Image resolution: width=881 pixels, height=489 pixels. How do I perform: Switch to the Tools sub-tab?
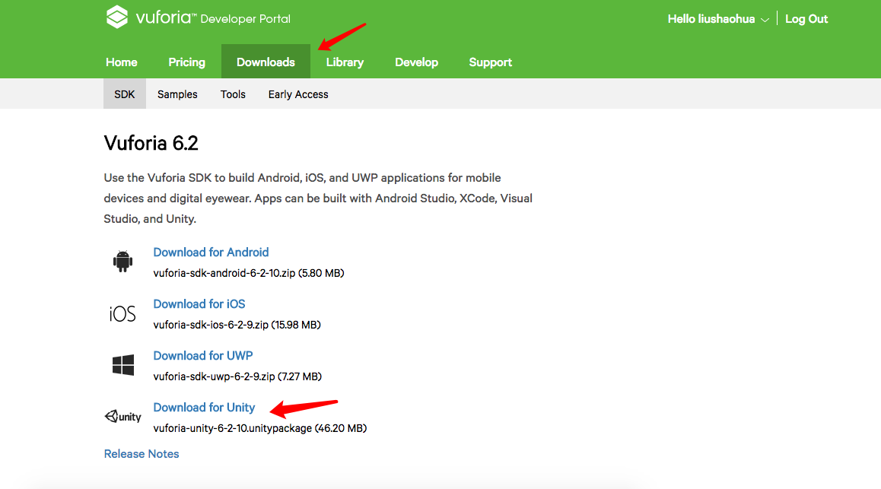[x=233, y=94]
